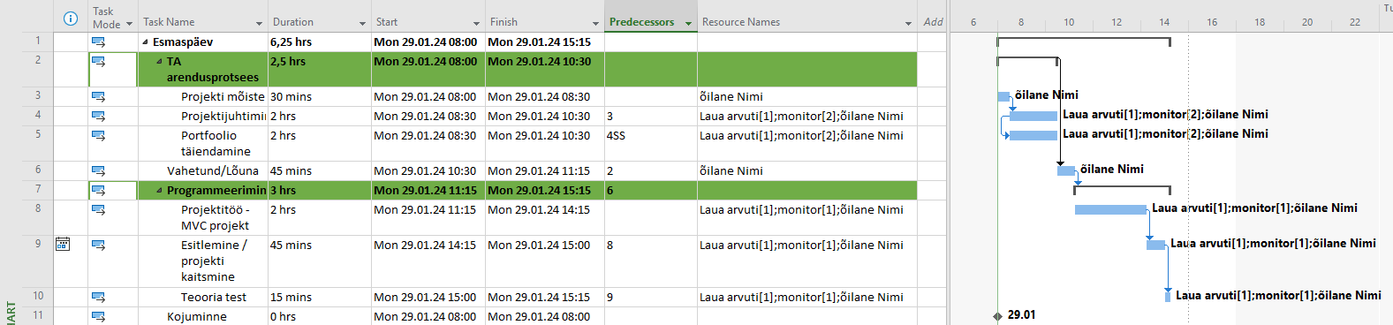Select row number 6 header
1393x325 pixels.
click(38, 170)
